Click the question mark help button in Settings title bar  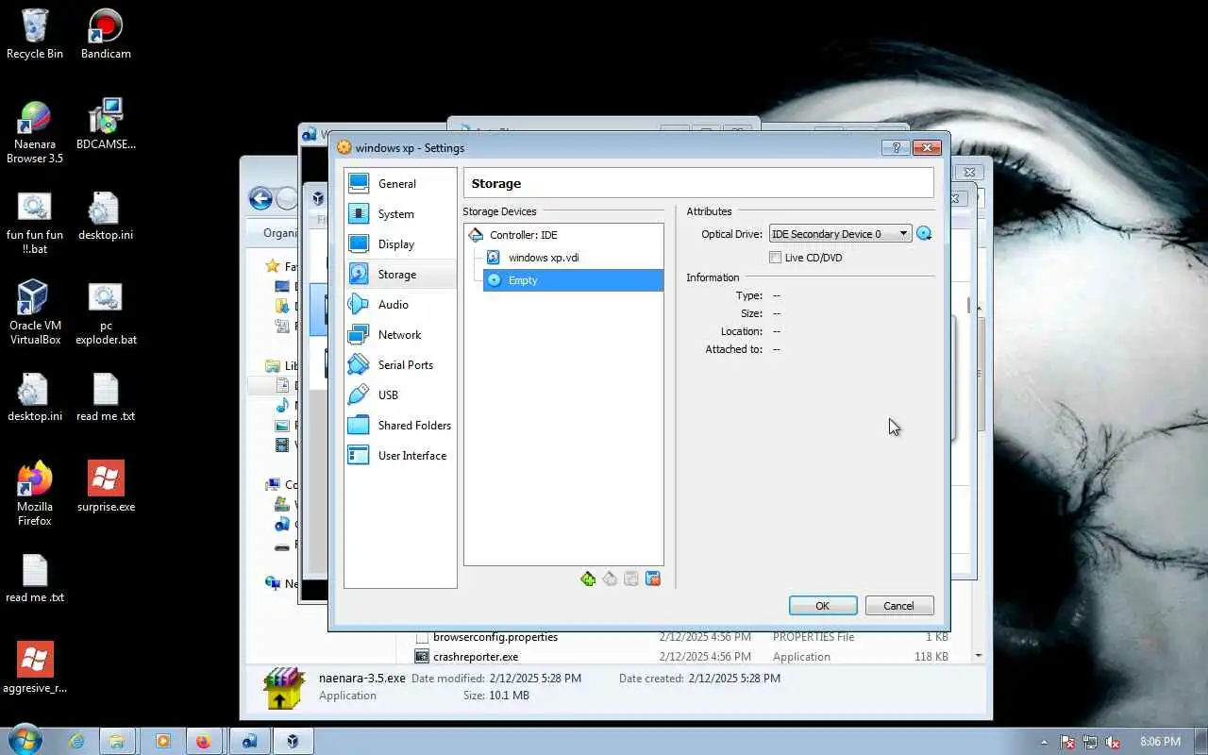tap(896, 147)
